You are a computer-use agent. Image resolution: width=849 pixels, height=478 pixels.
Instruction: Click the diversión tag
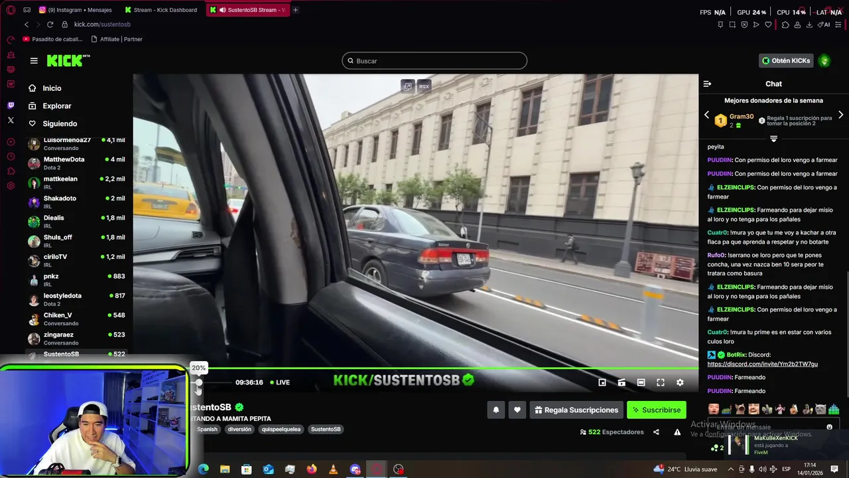pos(239,430)
